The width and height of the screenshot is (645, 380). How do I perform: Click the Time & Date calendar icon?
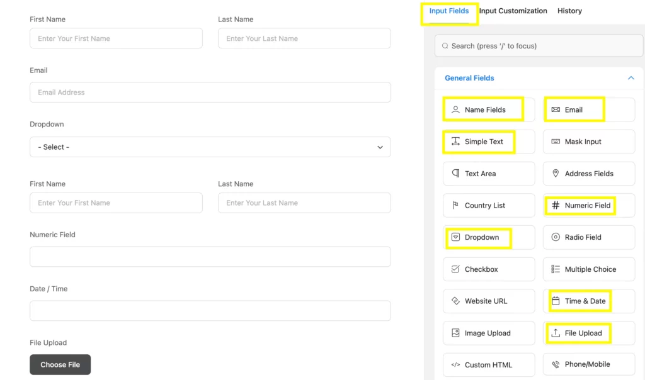[x=556, y=301]
